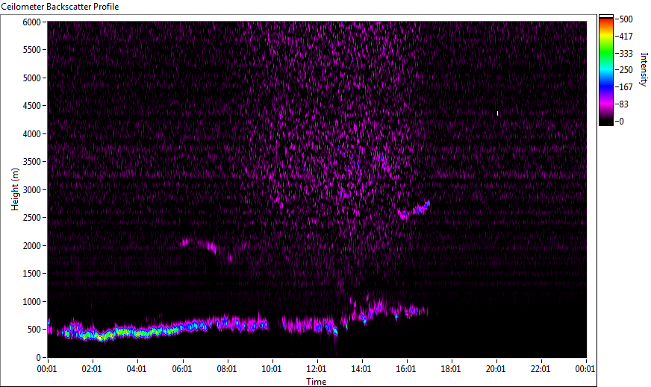Click the white cursor mark near 20:01
The height and width of the screenshot is (387, 651).
pyautogui.click(x=497, y=113)
